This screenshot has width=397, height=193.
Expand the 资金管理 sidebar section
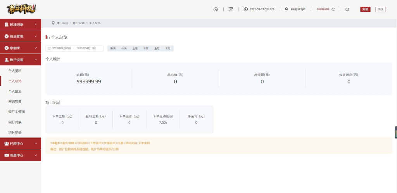[21, 36]
